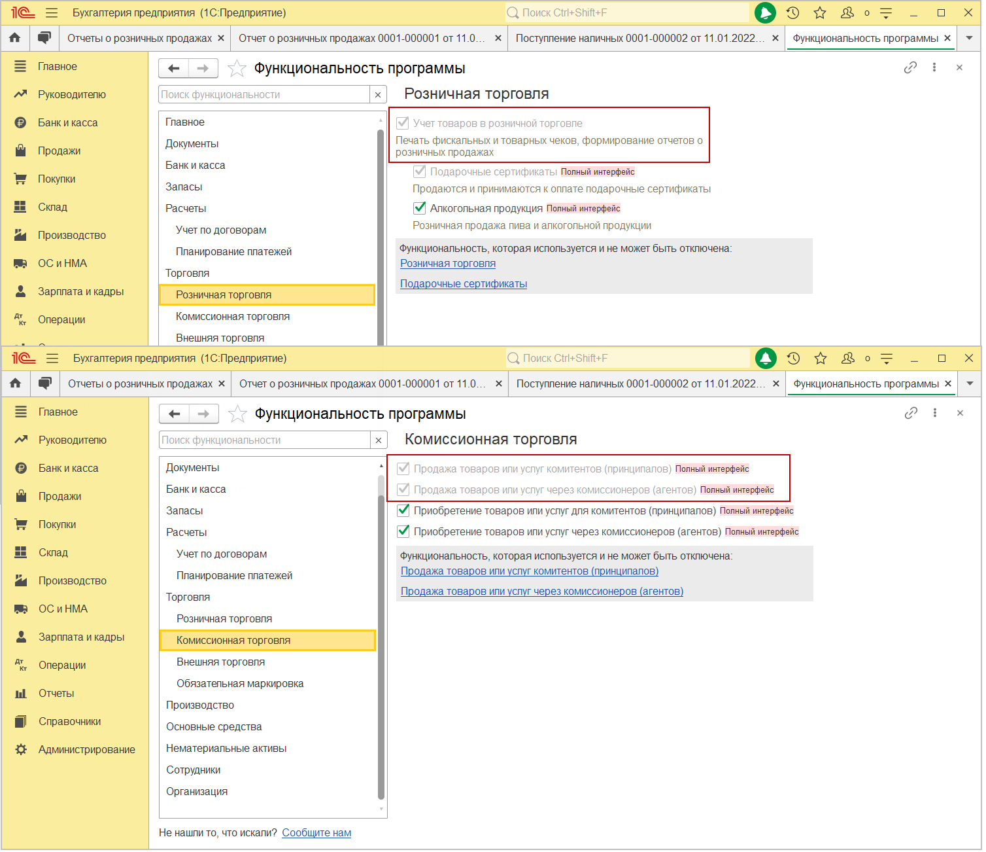Get link to form in Комиссионная торговля window
986x852 pixels.
pyautogui.click(x=911, y=413)
